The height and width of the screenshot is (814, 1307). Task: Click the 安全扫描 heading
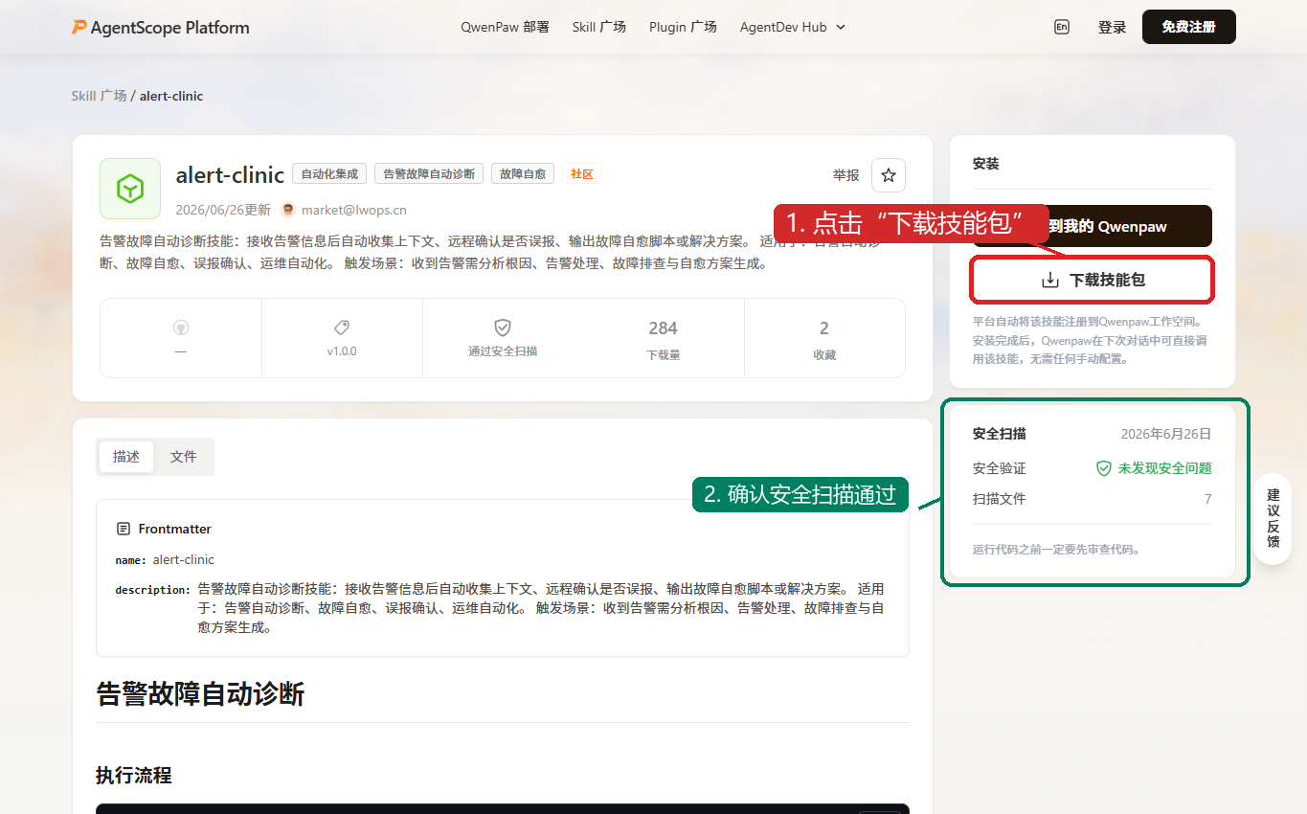click(x=1000, y=434)
